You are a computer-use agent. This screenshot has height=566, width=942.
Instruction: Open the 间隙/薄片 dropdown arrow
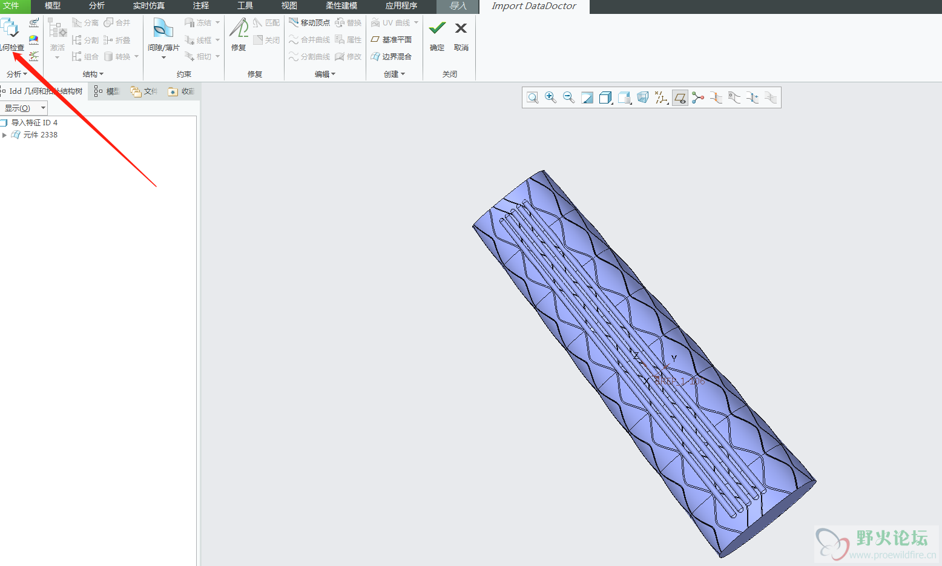163,58
